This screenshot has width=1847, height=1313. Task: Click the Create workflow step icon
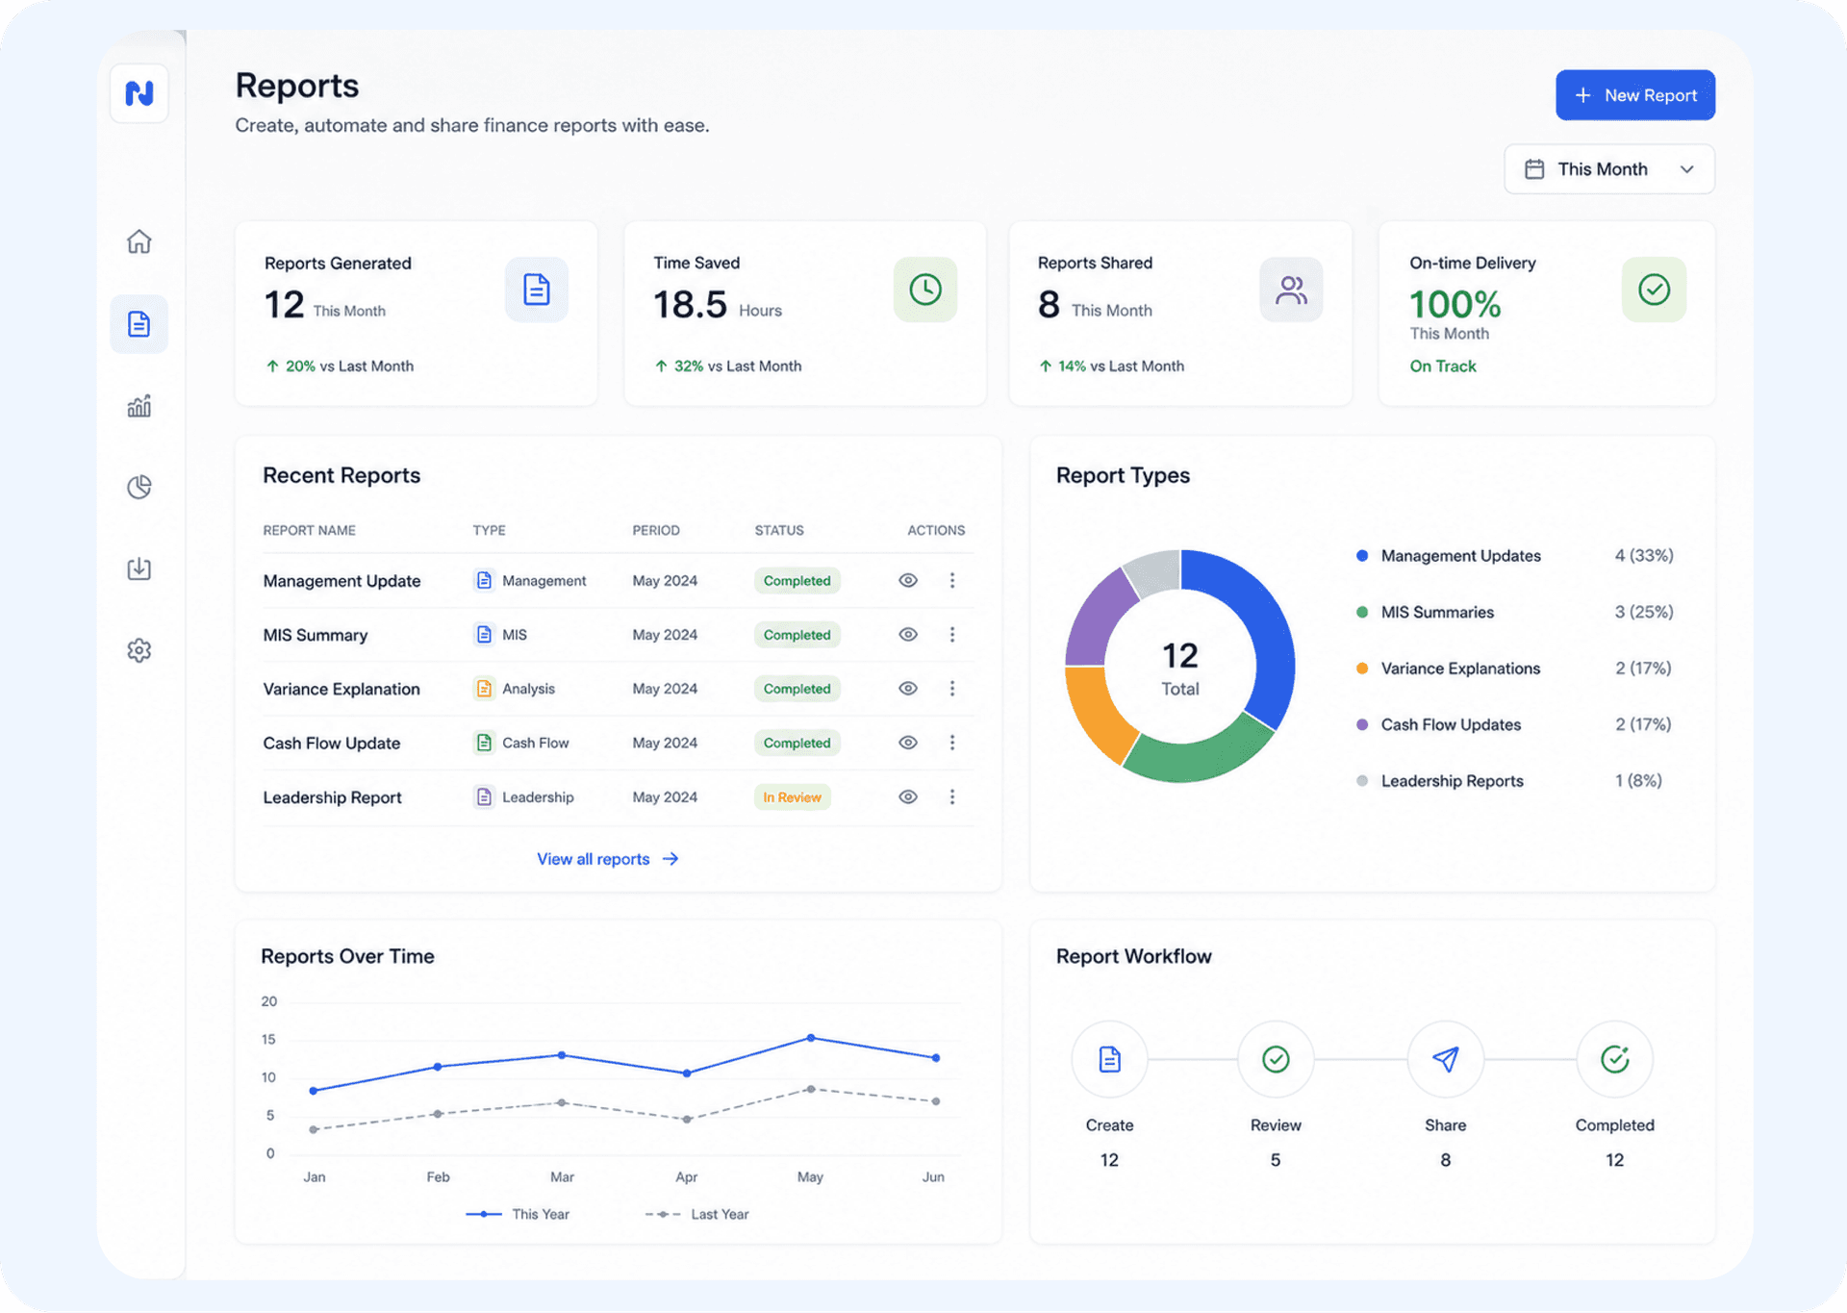coord(1109,1059)
